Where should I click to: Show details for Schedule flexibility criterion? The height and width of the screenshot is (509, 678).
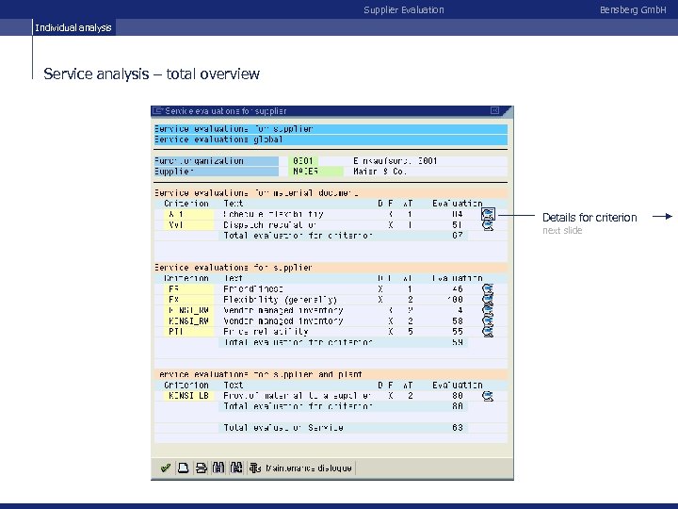coord(488,214)
